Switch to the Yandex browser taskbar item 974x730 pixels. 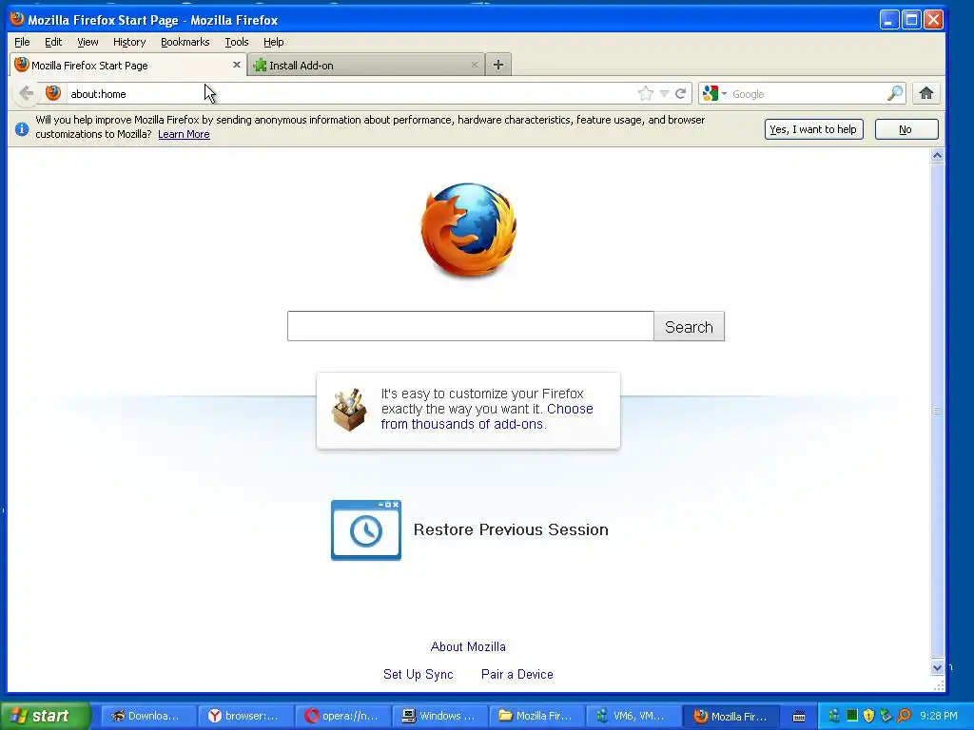click(246, 716)
